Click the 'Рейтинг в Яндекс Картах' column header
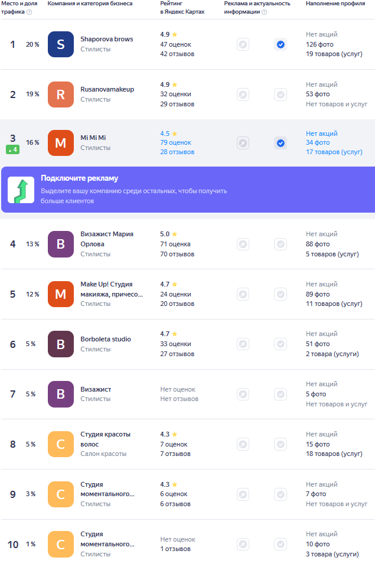This screenshot has width=375, height=567. click(182, 8)
